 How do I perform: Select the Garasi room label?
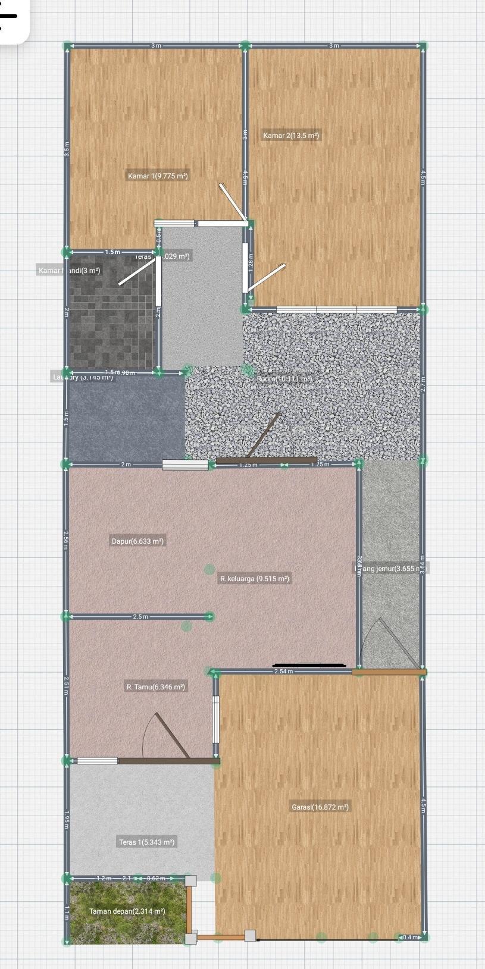pyautogui.click(x=320, y=807)
